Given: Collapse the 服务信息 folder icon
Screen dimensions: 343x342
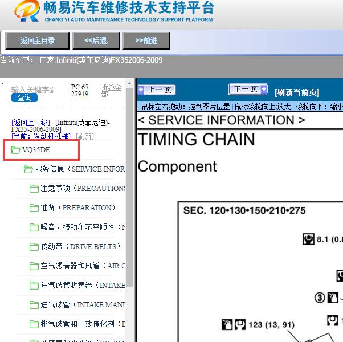Looking at the screenshot, I should (x=28, y=169).
